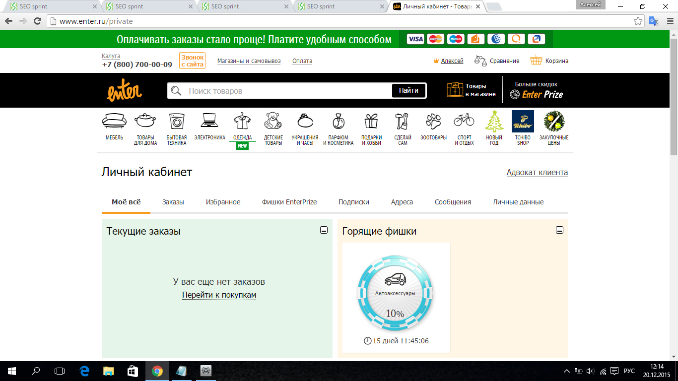This screenshot has height=381, width=678.
Task: Click Товары в магазине store icon
Action: pos(455,90)
